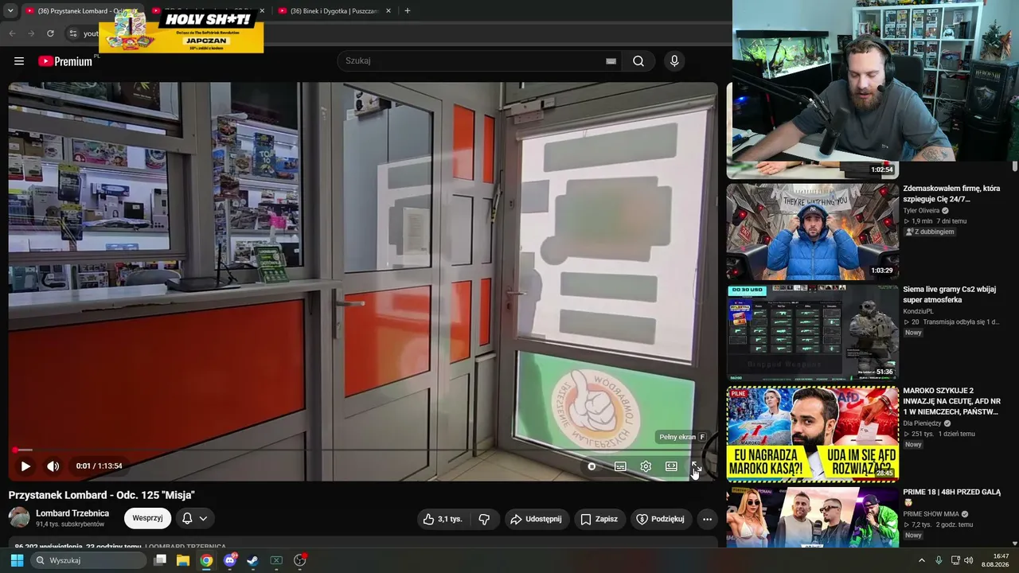Open the notification bell dropdown
The width and height of the screenshot is (1019, 573).
pos(194,518)
